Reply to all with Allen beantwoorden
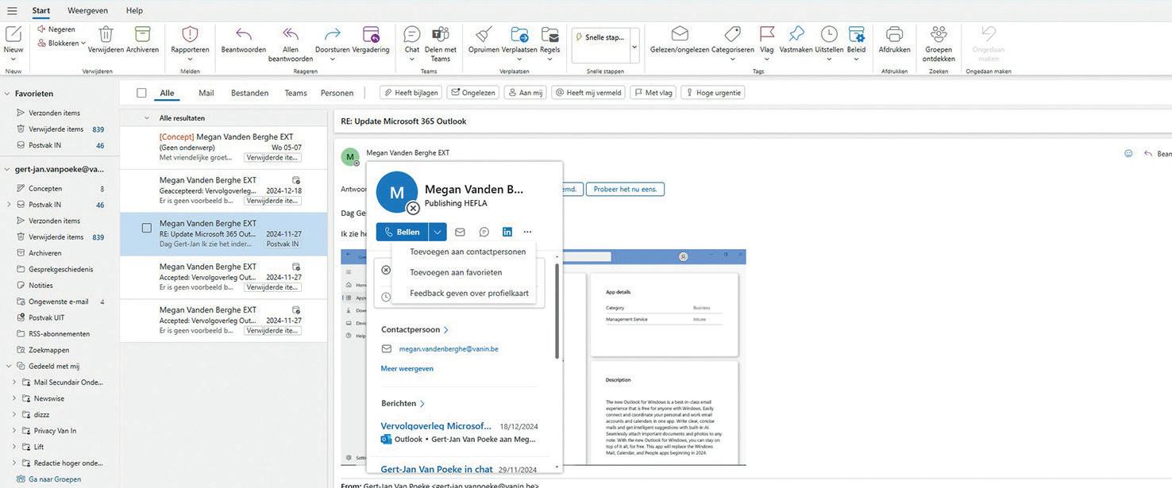The image size is (1172, 488). coord(291,34)
